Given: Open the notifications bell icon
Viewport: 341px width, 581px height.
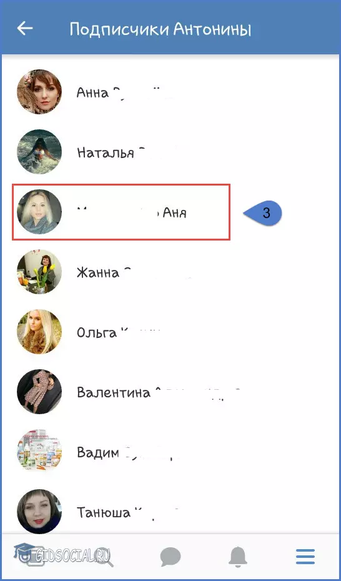Looking at the screenshot, I should click(x=238, y=557).
